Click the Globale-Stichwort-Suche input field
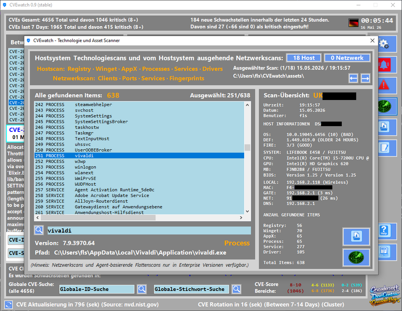The width and height of the screenshot is (402, 311). 191,289
